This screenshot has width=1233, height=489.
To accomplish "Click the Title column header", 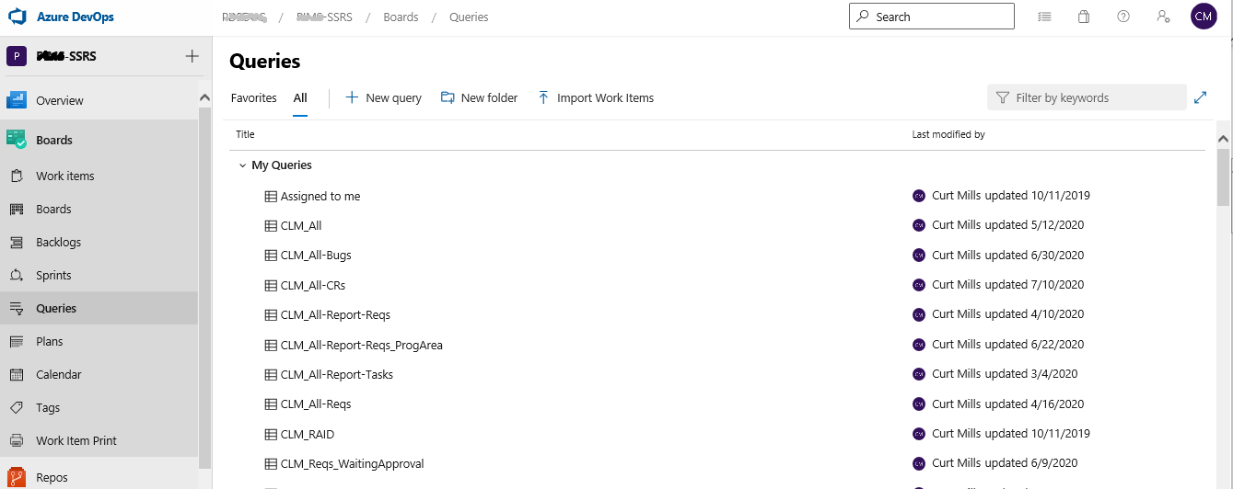I will 245,134.
